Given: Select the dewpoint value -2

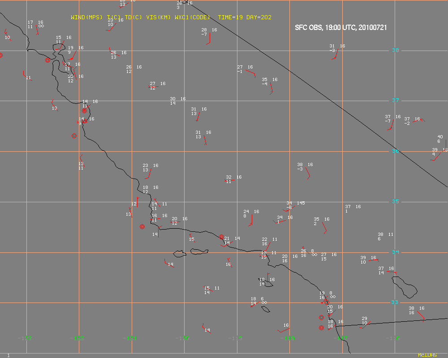Looking at the screenshot, I should [407, 124].
